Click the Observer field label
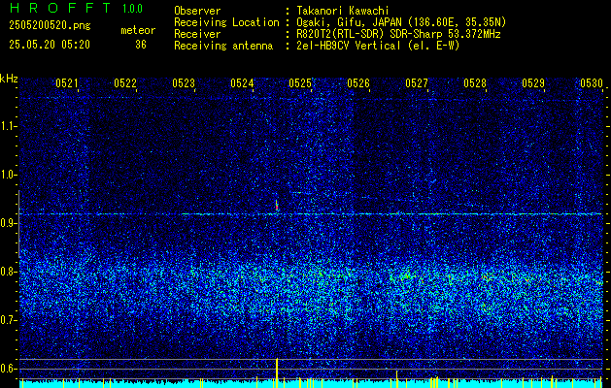This screenshot has width=611, height=388. coord(197,11)
